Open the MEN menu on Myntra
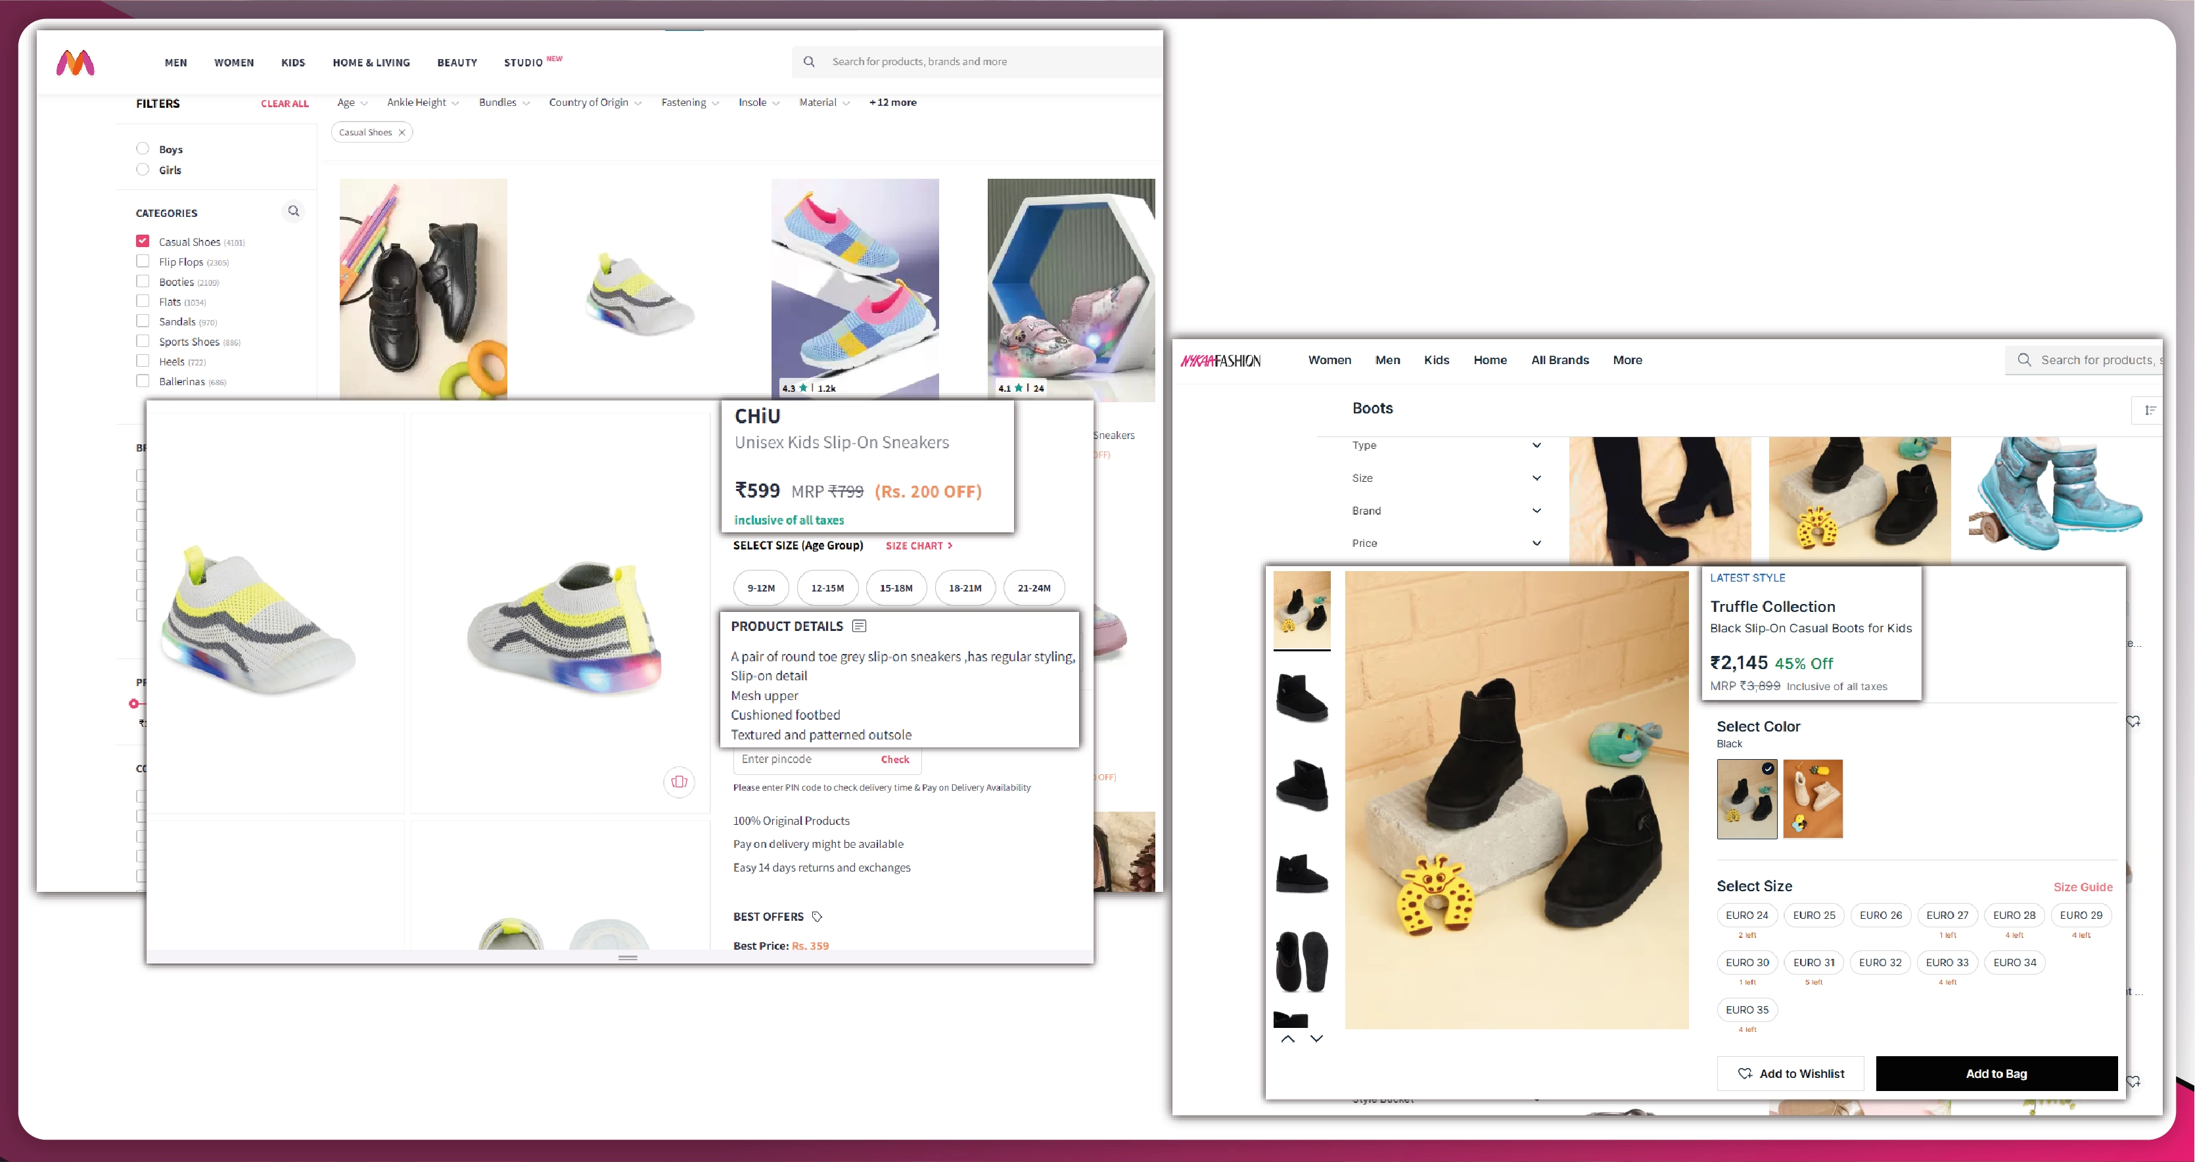The height and width of the screenshot is (1162, 2195). click(x=175, y=62)
